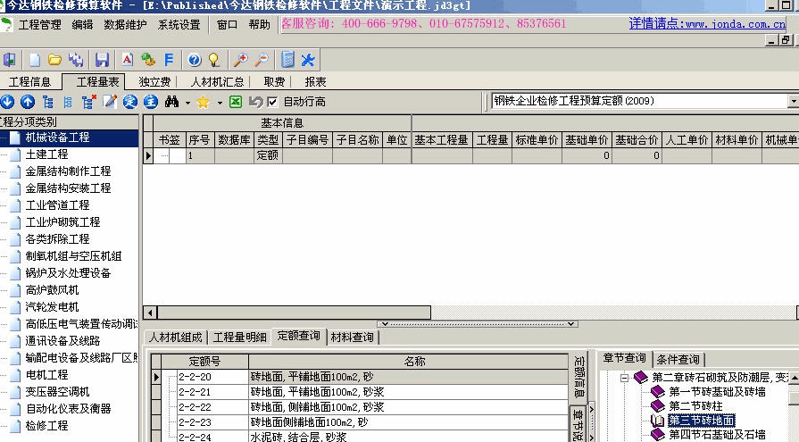Image resolution: width=799 pixels, height=442 pixels.
Task: Click the blue letter F icon
Action: pyautogui.click(x=169, y=60)
